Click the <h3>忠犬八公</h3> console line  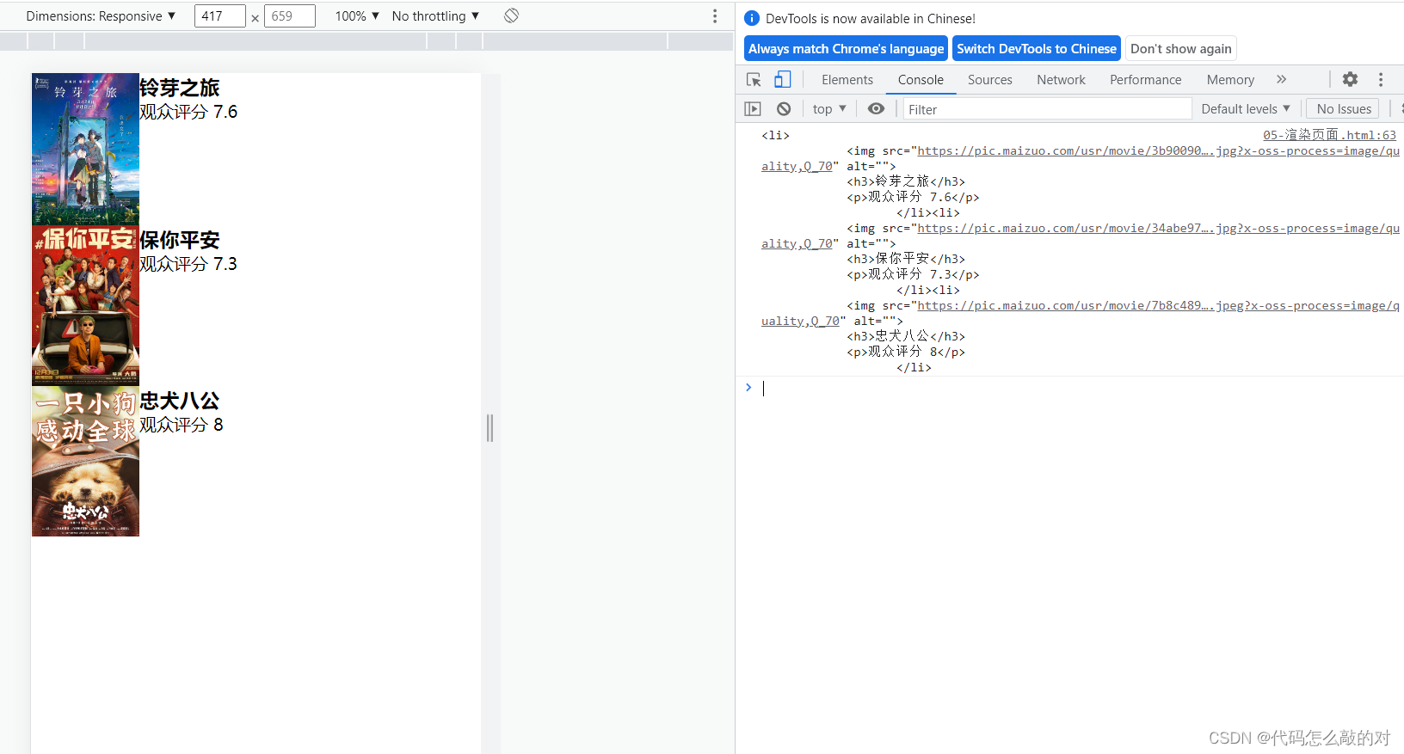(x=906, y=336)
